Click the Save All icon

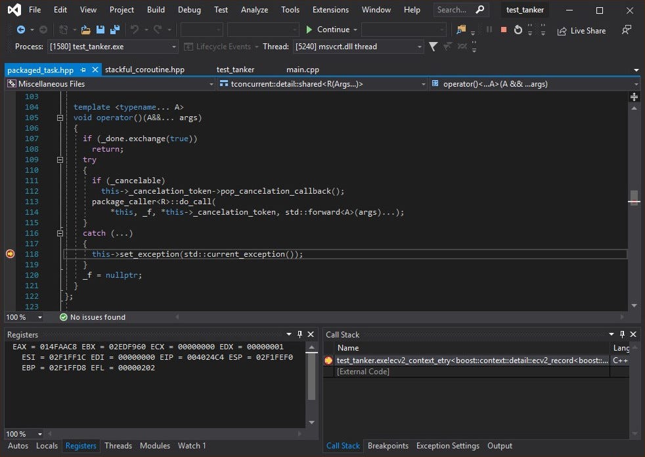(x=114, y=30)
